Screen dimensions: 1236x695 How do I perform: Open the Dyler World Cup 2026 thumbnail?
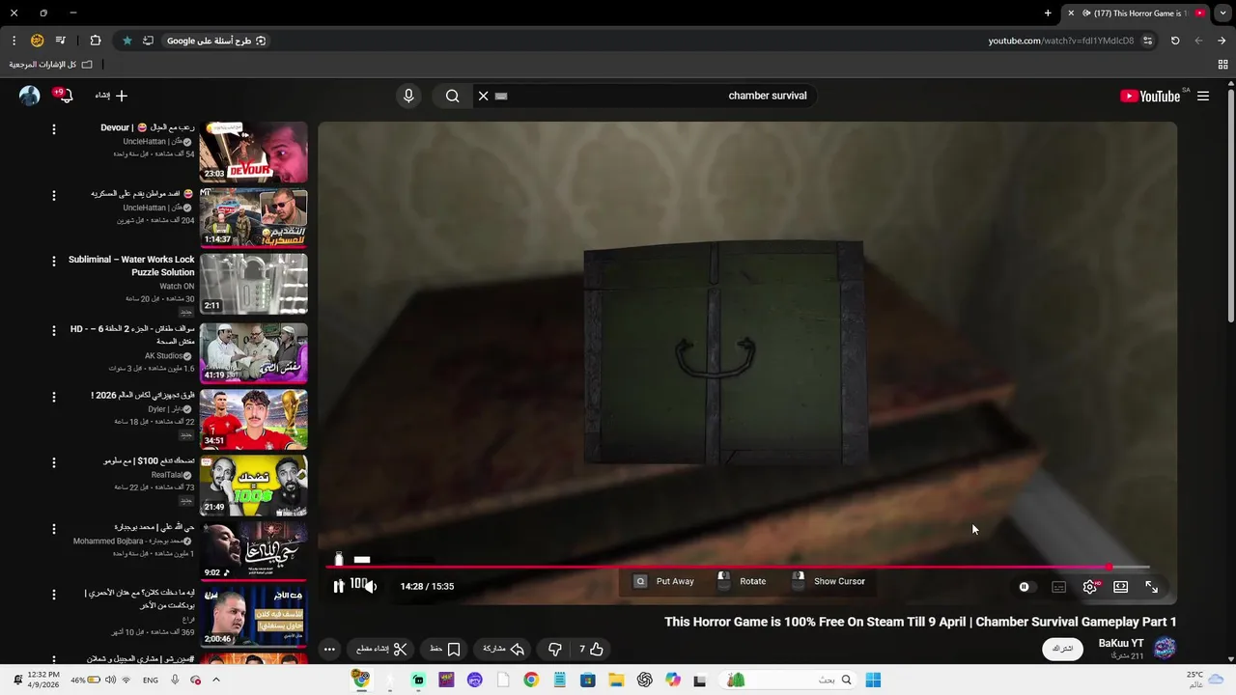tap(254, 419)
